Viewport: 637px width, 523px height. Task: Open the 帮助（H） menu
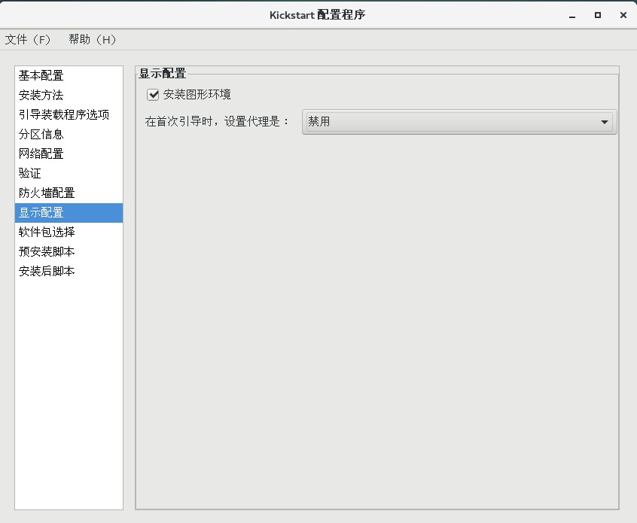click(93, 40)
